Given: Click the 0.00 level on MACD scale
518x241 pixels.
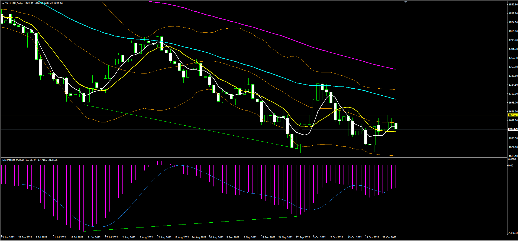Looking at the screenshot, I should 510,166.
